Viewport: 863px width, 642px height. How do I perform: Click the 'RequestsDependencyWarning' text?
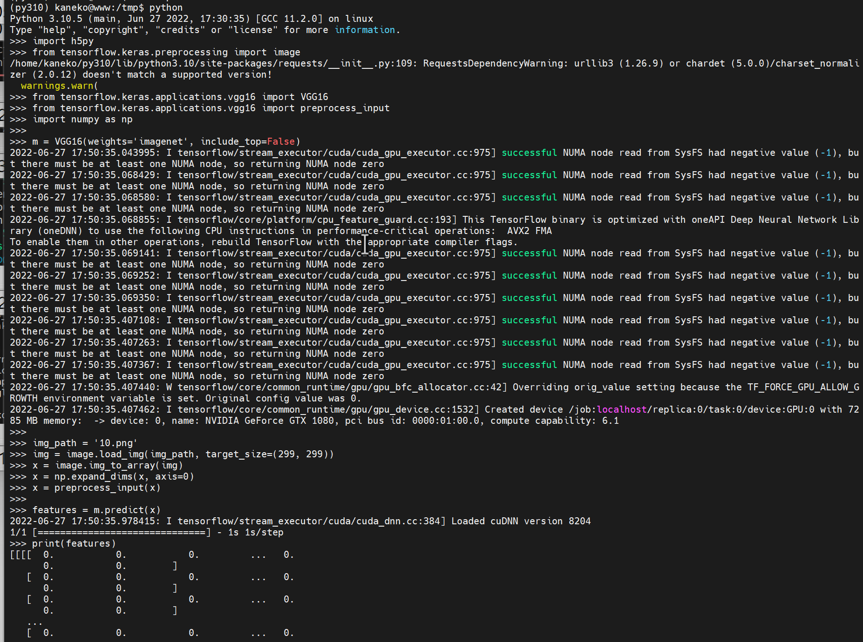tap(496, 63)
